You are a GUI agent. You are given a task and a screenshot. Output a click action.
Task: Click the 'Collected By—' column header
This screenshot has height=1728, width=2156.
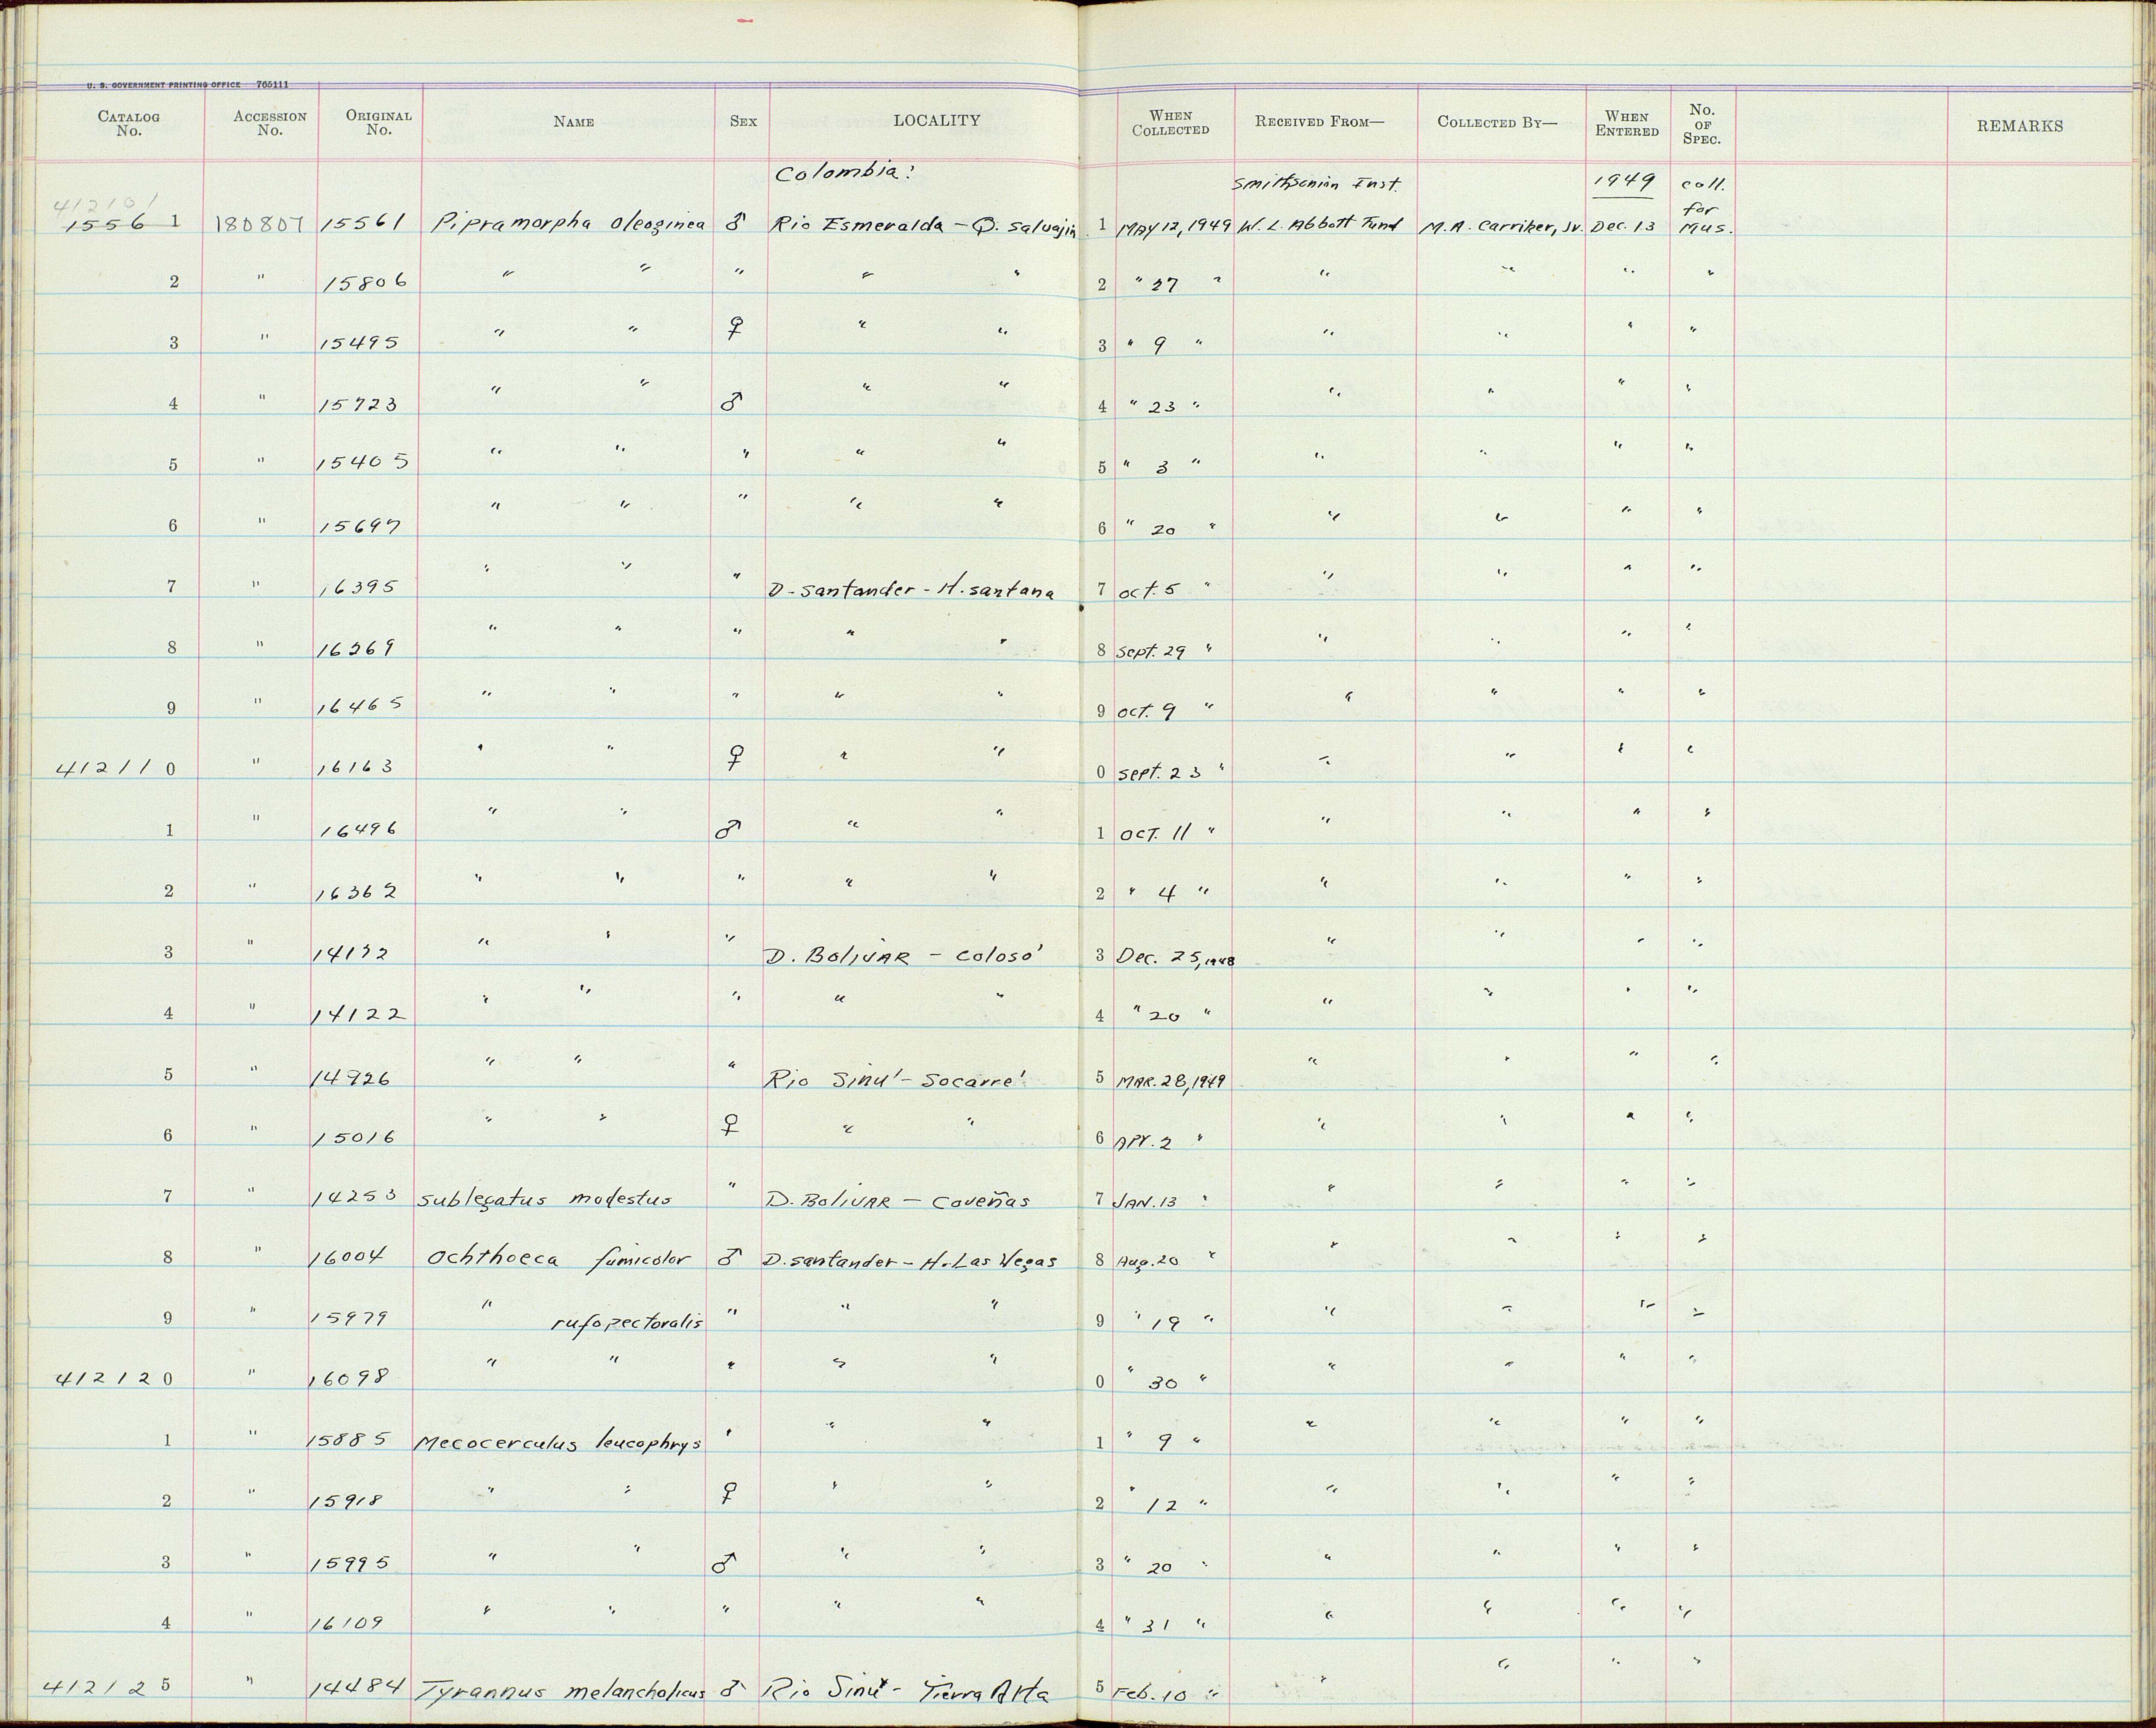1497,122
